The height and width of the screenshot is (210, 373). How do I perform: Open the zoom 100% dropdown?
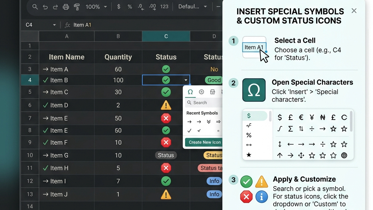coord(96,7)
